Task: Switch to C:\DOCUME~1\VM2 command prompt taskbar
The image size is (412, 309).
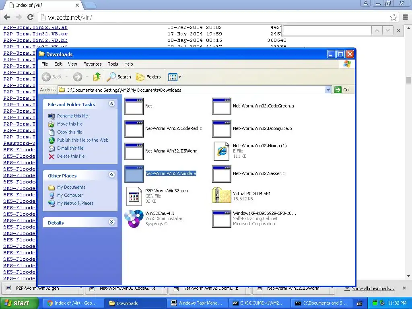Action: (x=260, y=303)
